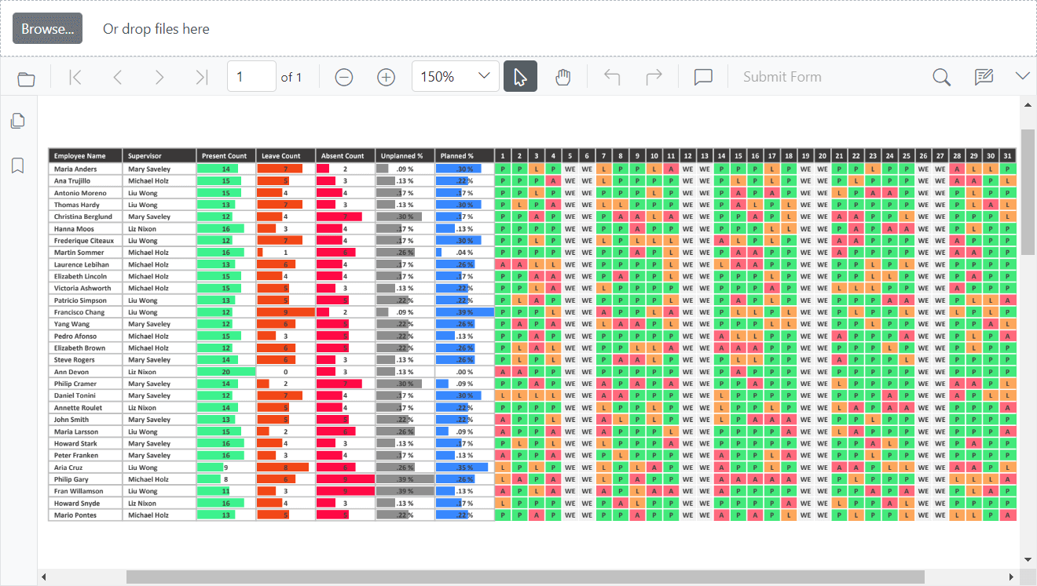Select Christina Berglund name cell
The height and width of the screenshot is (586, 1037).
coord(85,217)
